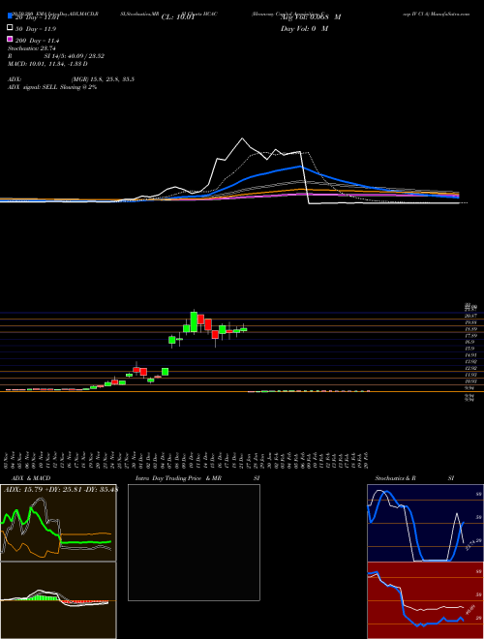Open the MACD histogram chart panel
Viewport: 484px width, 639px height.
pyautogui.click(x=58, y=600)
